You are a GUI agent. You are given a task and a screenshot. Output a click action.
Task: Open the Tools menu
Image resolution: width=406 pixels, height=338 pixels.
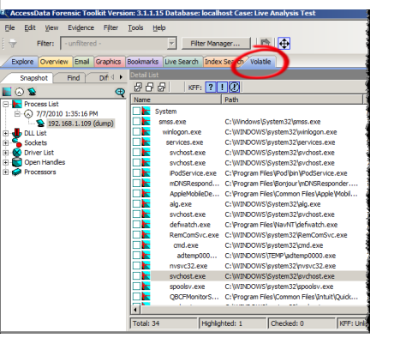135,27
